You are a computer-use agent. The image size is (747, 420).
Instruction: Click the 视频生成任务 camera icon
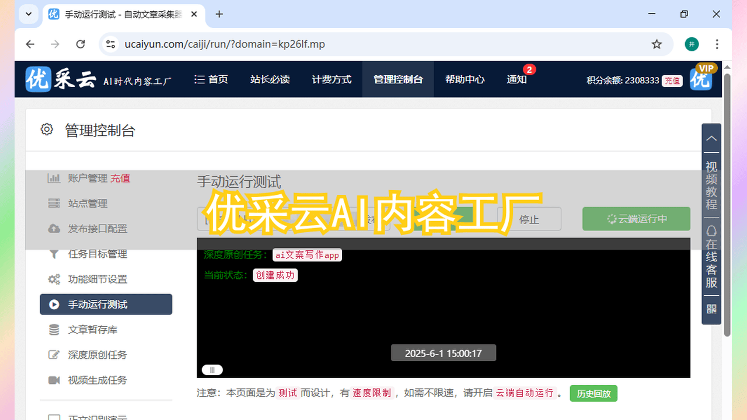[54, 380]
